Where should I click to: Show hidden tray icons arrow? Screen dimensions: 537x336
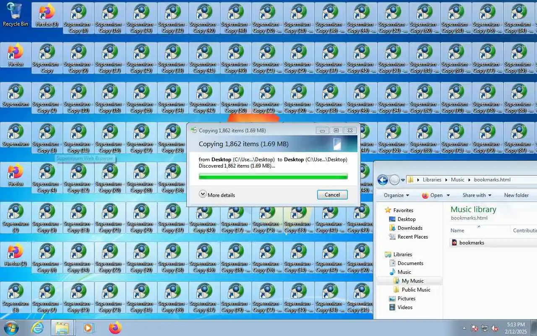[464, 328]
